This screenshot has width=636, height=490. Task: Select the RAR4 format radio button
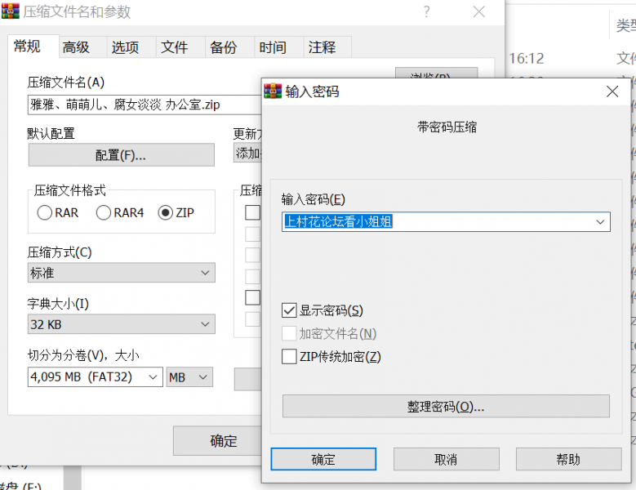tap(104, 213)
